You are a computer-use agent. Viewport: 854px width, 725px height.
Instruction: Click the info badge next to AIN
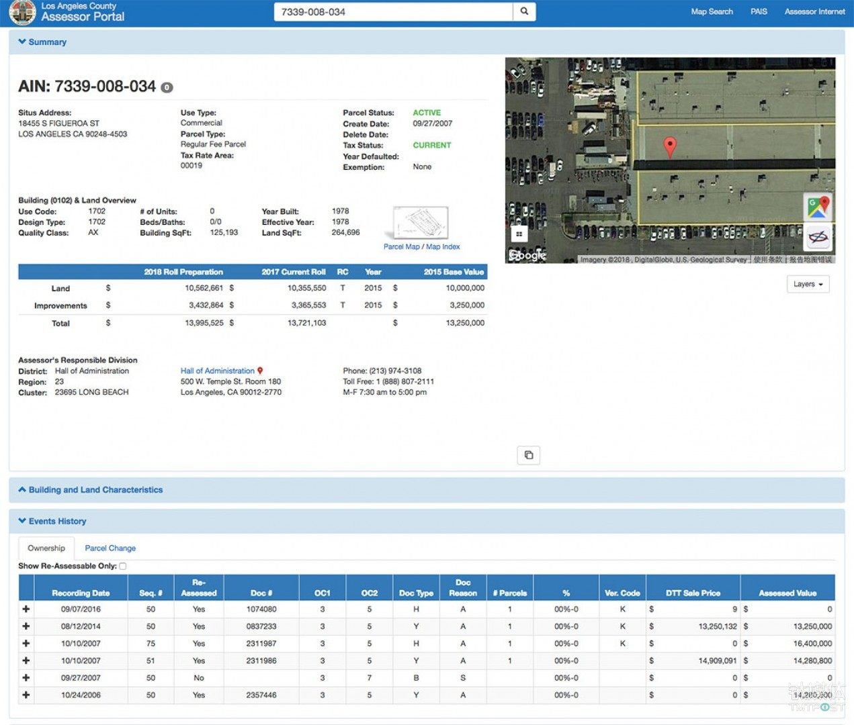pyautogui.click(x=167, y=87)
